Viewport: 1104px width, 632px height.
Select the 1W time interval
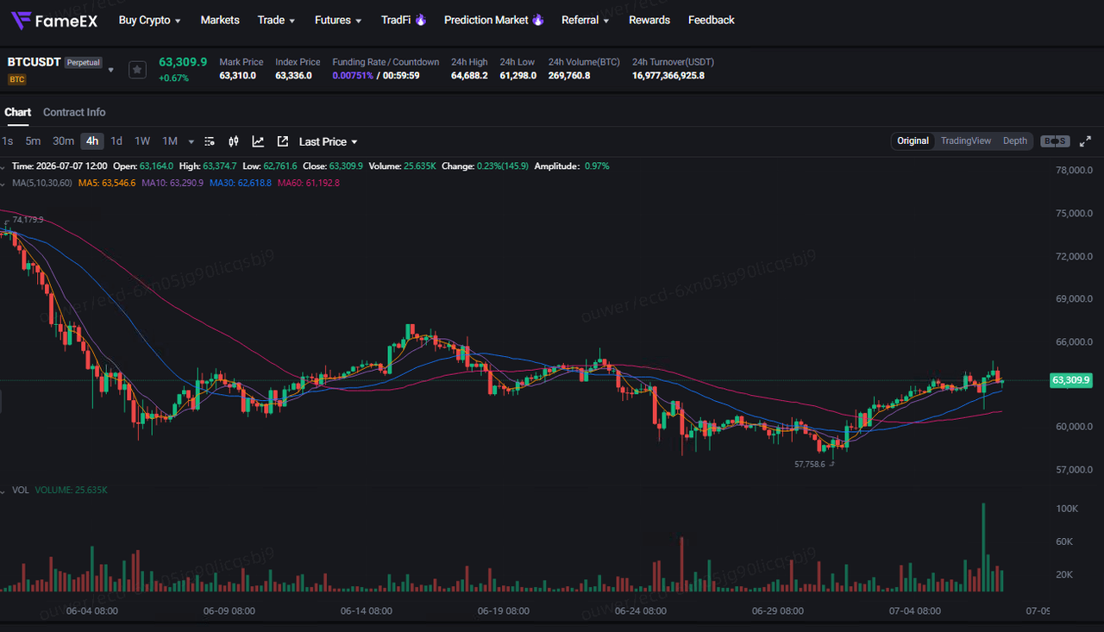[142, 141]
